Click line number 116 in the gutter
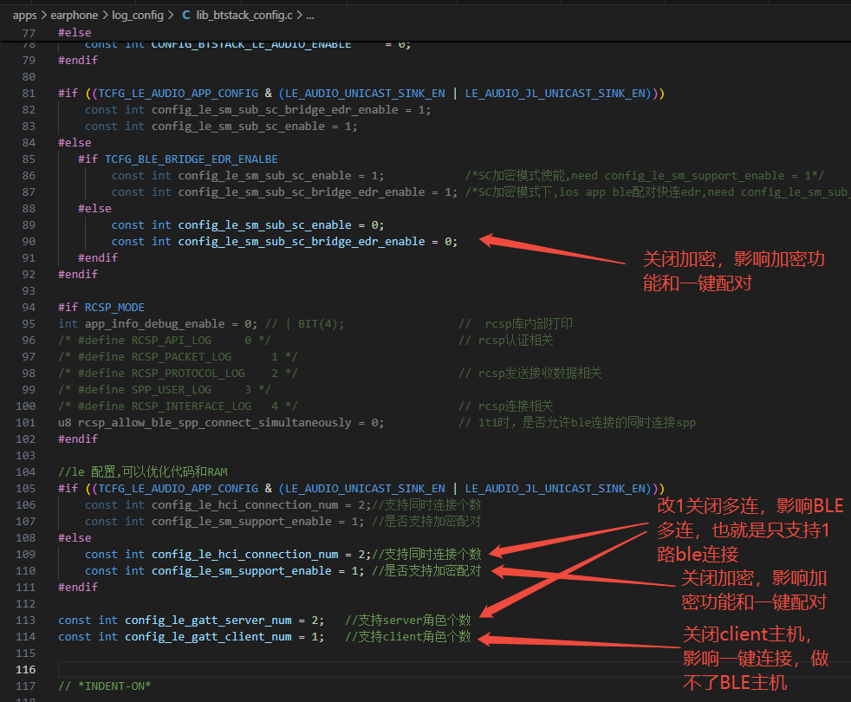The image size is (851, 702). point(25,669)
